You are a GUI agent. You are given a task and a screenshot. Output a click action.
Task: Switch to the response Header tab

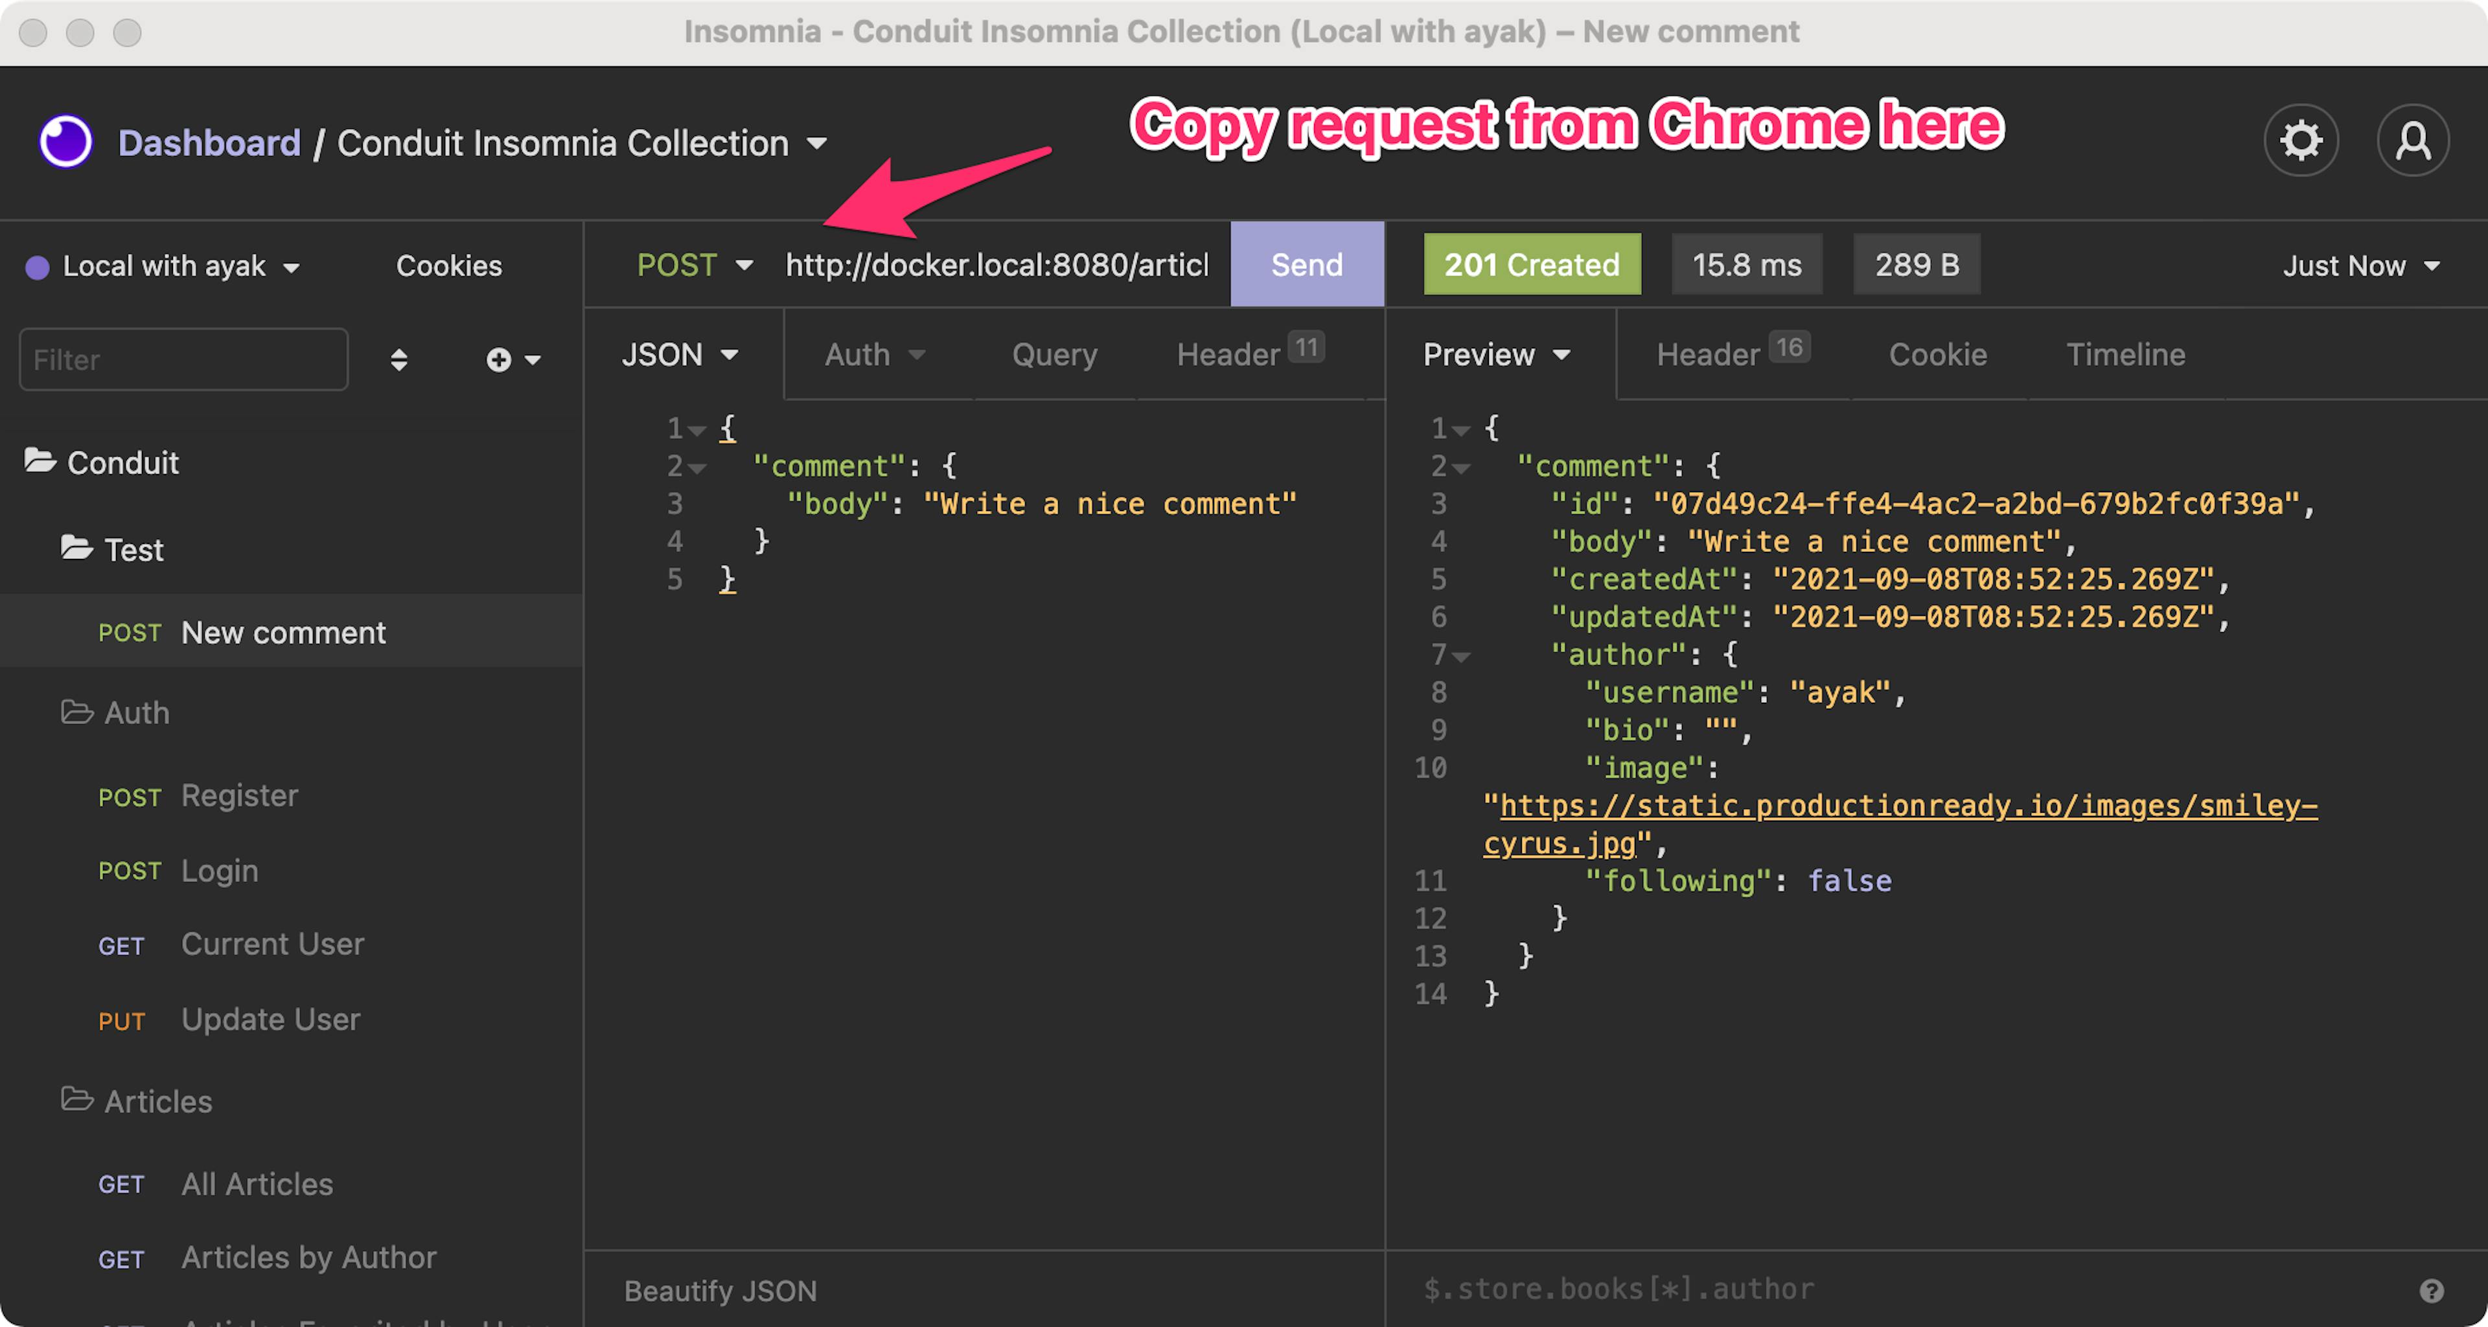1733,354
